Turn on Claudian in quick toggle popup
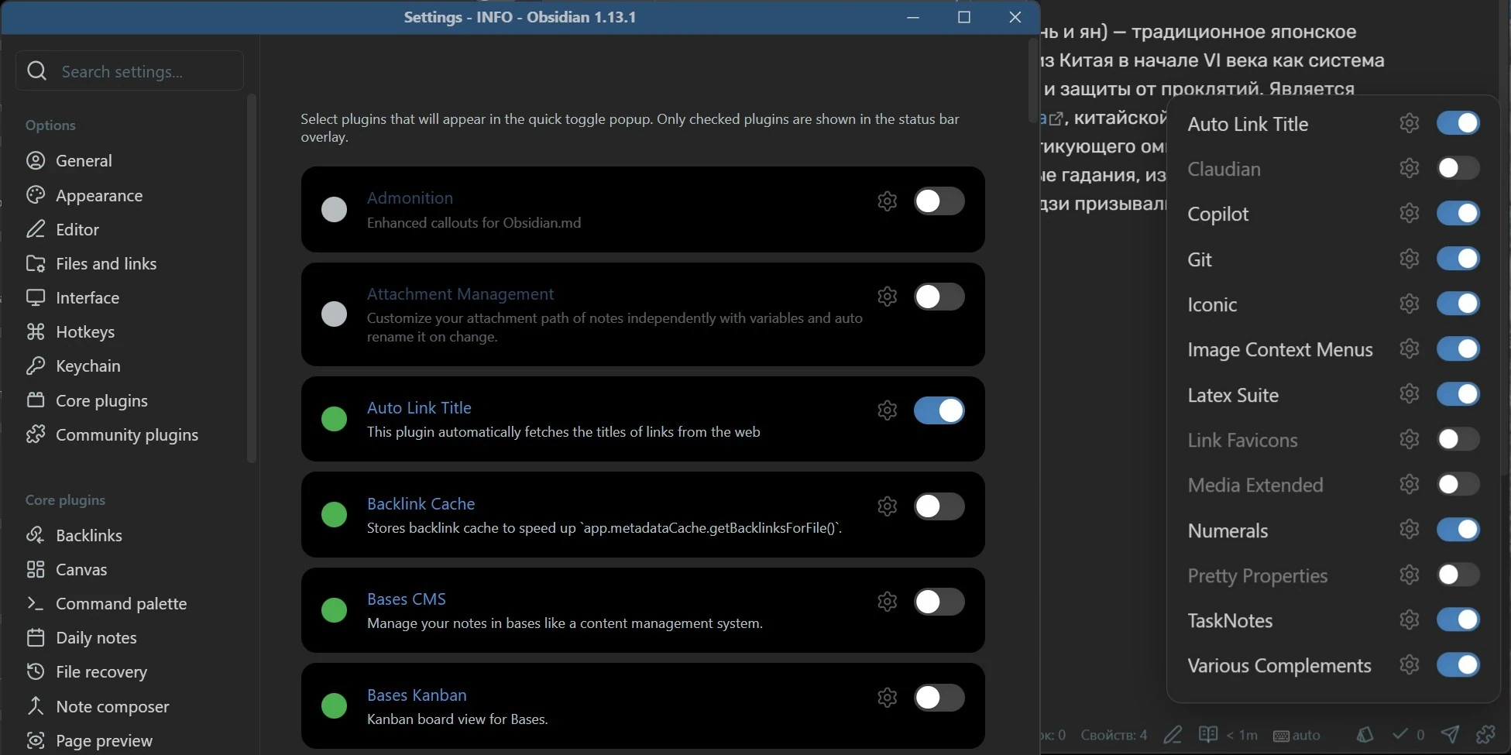The width and height of the screenshot is (1511, 755). pos(1458,168)
